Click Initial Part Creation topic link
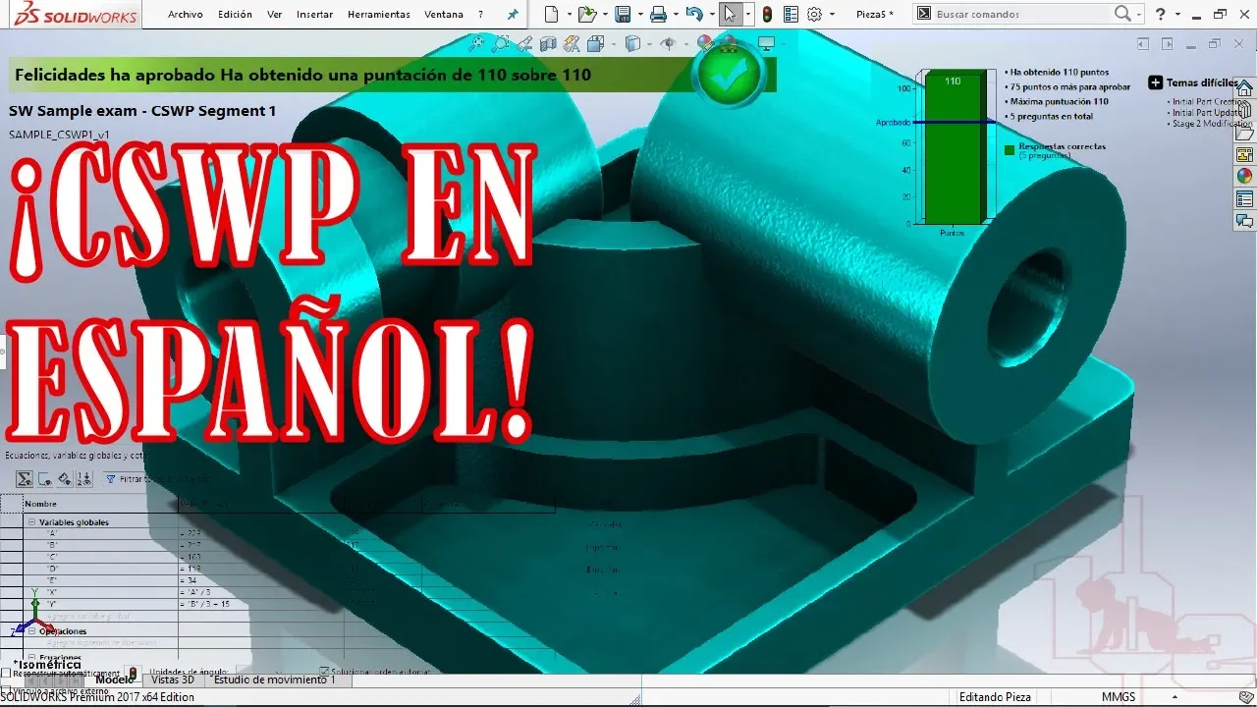Image resolution: width=1257 pixels, height=707 pixels. (x=1209, y=102)
